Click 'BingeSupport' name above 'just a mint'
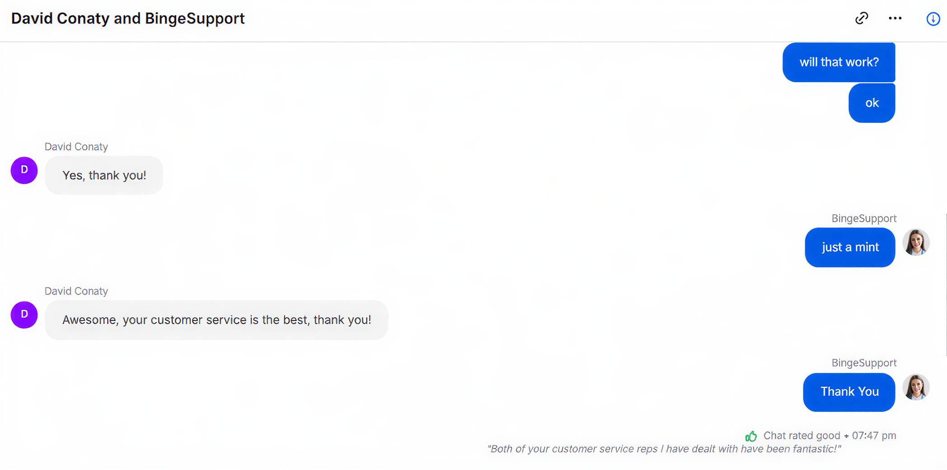The height and width of the screenshot is (470, 947). pyautogui.click(x=864, y=219)
